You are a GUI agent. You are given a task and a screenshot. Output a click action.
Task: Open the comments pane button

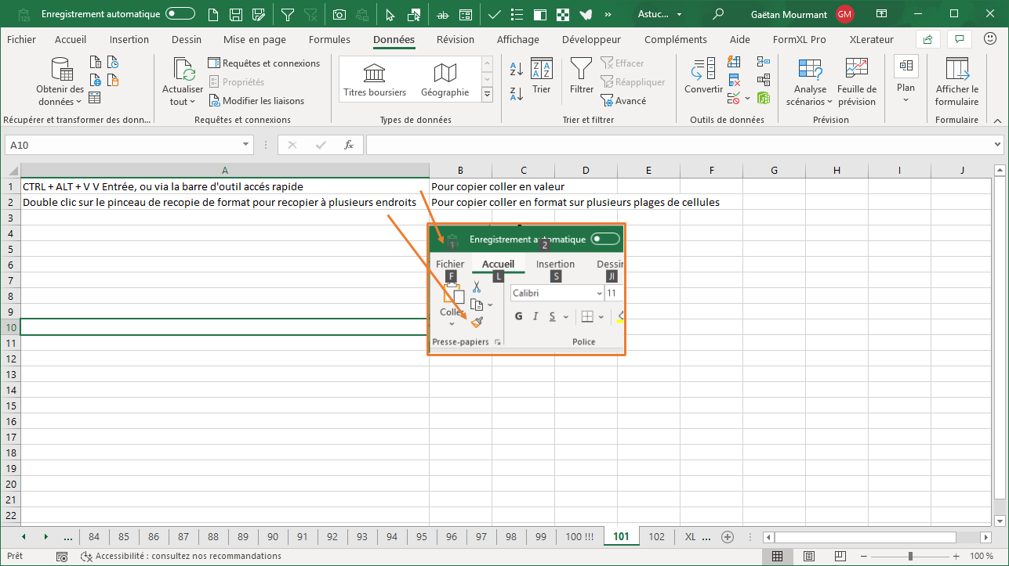pos(959,40)
